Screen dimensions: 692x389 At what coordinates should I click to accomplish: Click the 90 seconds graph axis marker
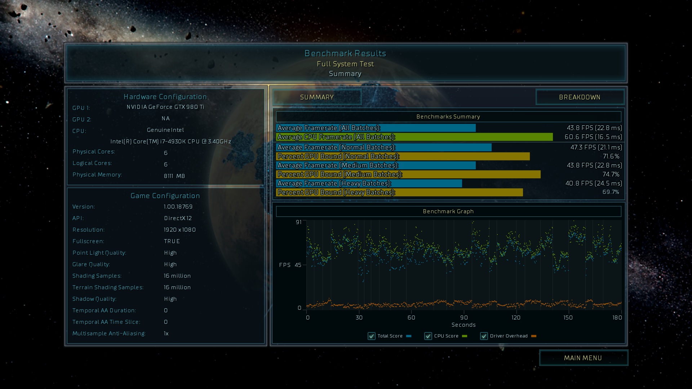tap(464, 317)
